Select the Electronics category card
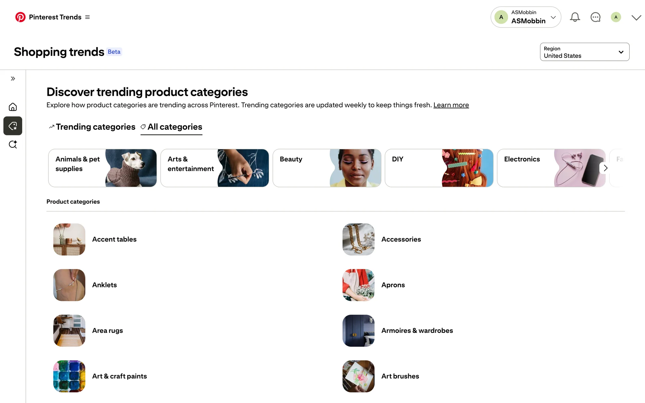This screenshot has height=403, width=645. [x=548, y=168]
